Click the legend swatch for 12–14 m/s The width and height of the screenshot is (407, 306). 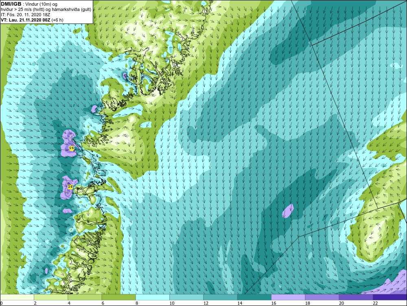[x=220, y=297]
